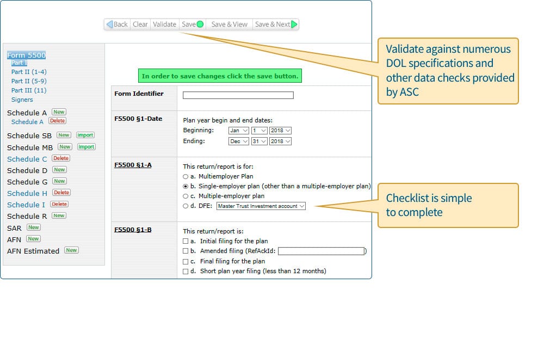Click the Back arrow button
Viewport: 544px width, 345px height.
coord(118,24)
